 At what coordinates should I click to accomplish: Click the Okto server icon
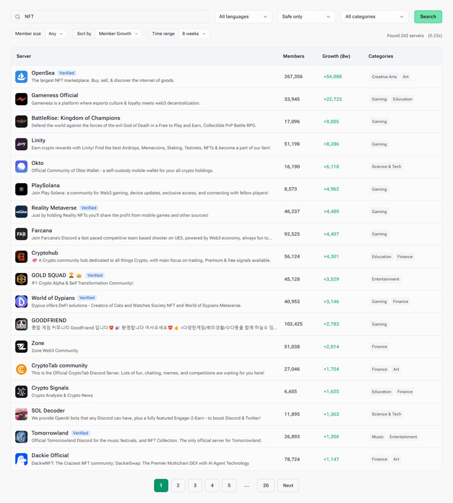21,166
